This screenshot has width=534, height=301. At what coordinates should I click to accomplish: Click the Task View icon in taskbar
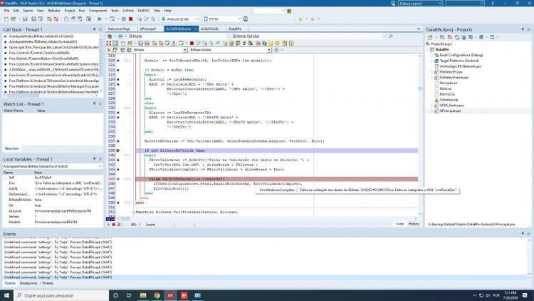coord(129,295)
